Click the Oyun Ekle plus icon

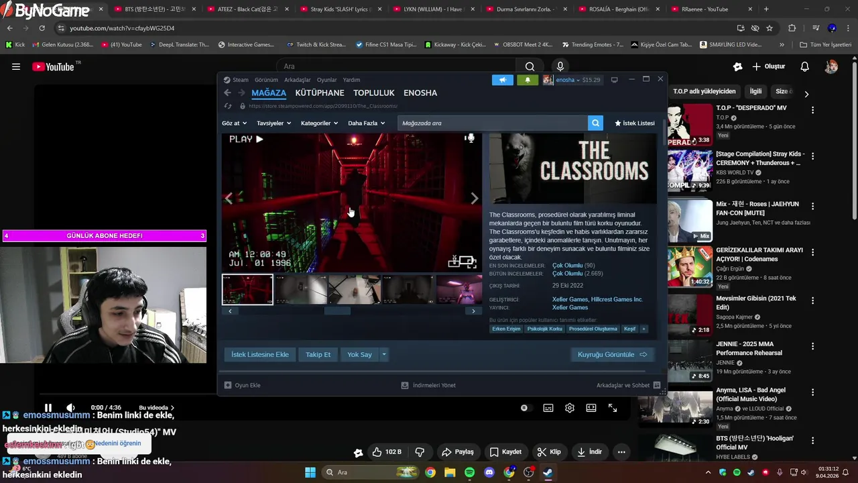click(228, 385)
